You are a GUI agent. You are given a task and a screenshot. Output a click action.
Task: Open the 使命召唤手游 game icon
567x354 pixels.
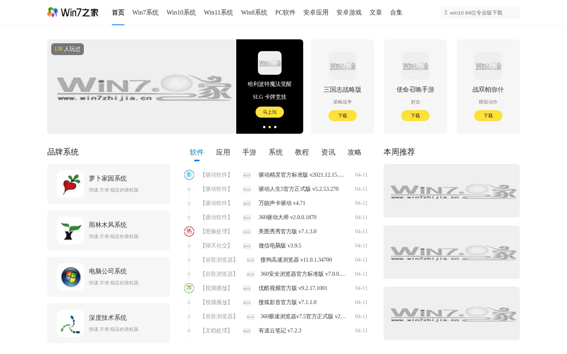[415, 66]
